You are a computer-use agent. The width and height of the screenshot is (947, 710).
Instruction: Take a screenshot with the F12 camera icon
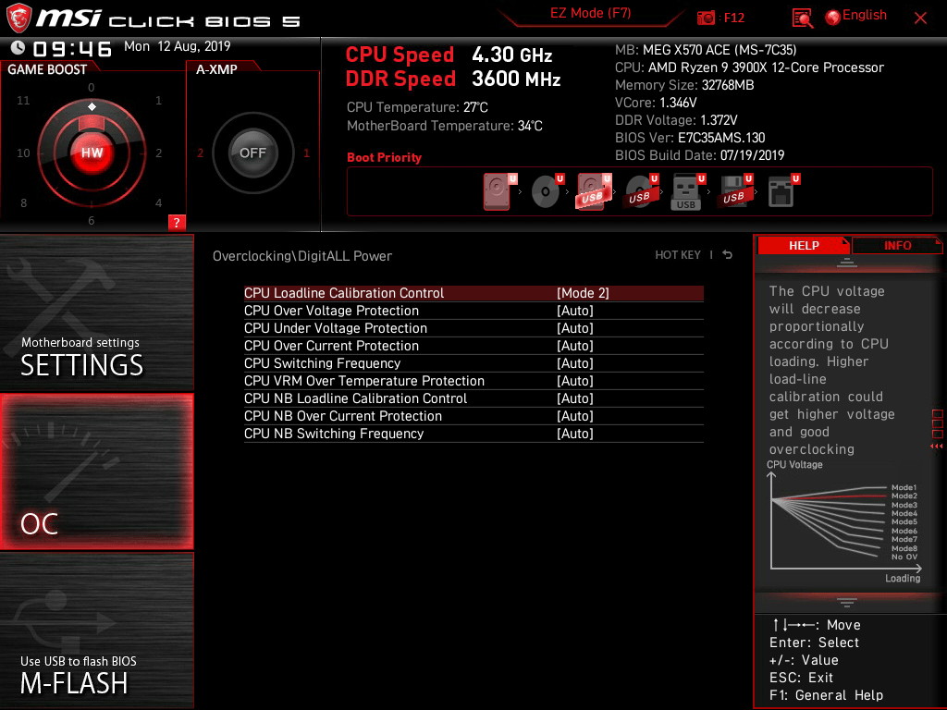click(x=706, y=18)
